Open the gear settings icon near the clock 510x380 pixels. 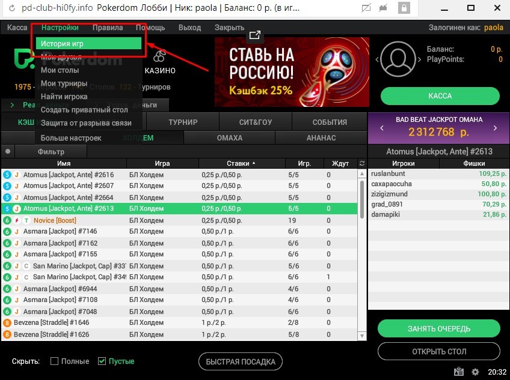475,372
